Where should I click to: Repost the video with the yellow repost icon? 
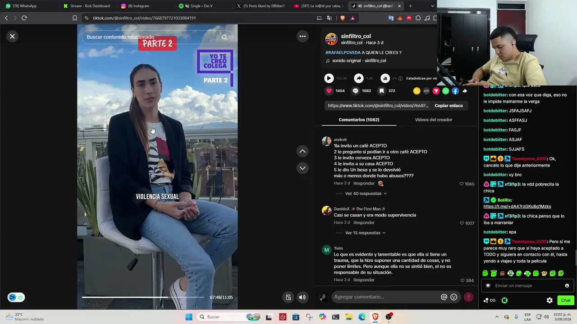[417, 91]
